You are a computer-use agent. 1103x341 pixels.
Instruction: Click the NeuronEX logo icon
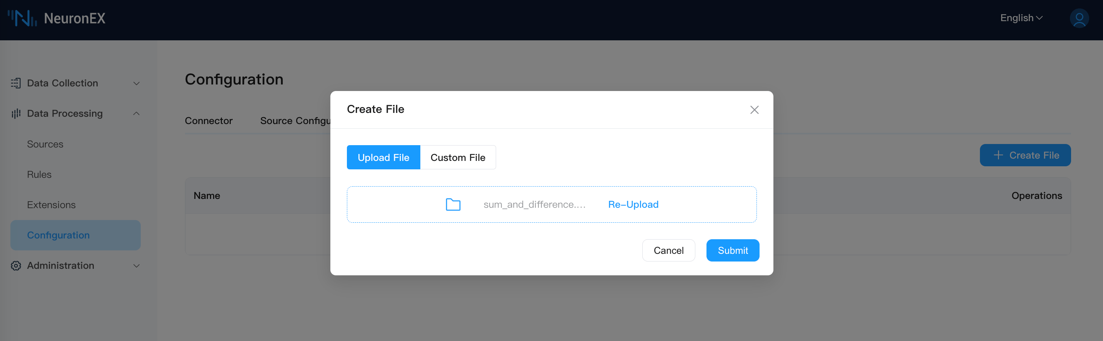(x=22, y=18)
